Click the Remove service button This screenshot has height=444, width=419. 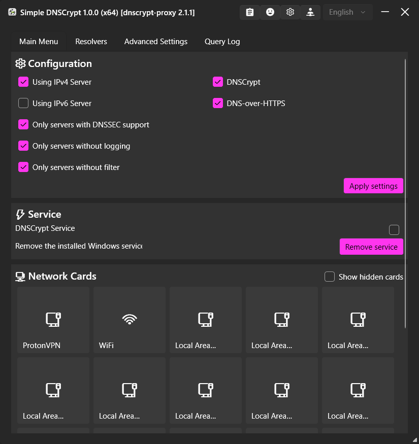coord(371,247)
